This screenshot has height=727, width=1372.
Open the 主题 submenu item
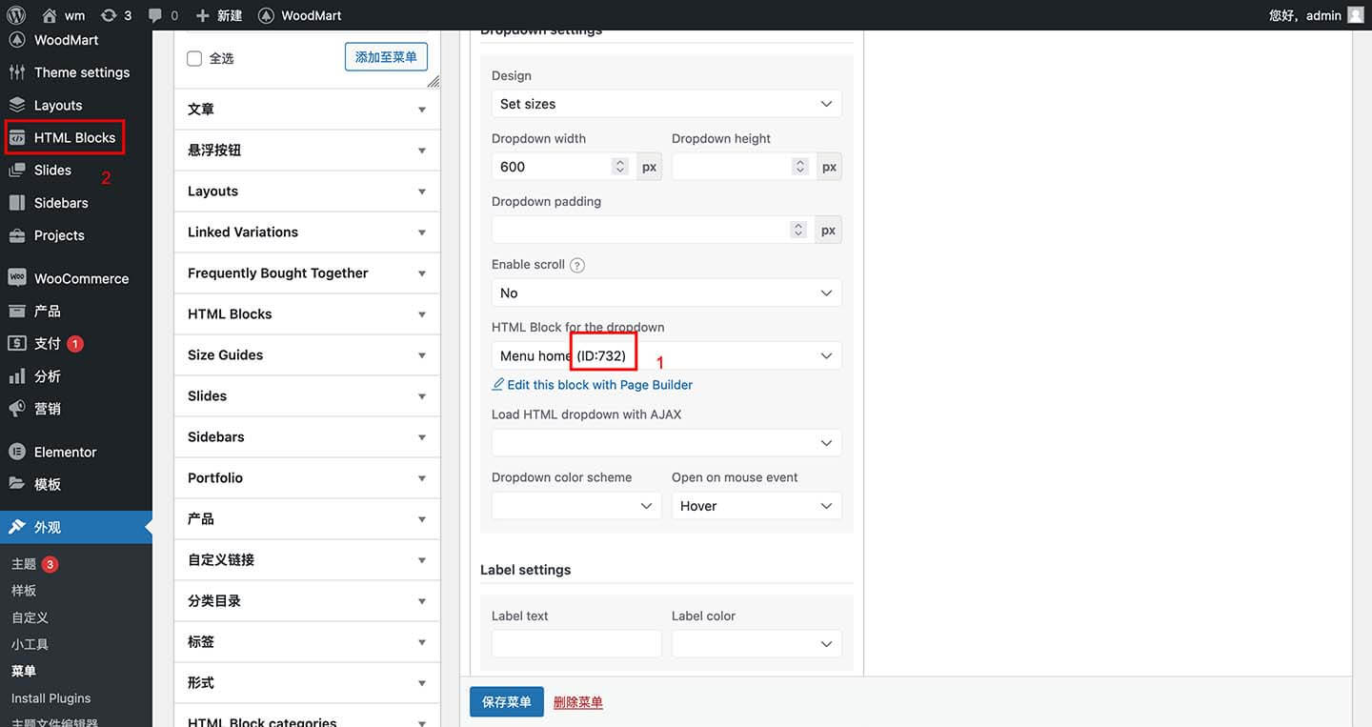(24, 564)
